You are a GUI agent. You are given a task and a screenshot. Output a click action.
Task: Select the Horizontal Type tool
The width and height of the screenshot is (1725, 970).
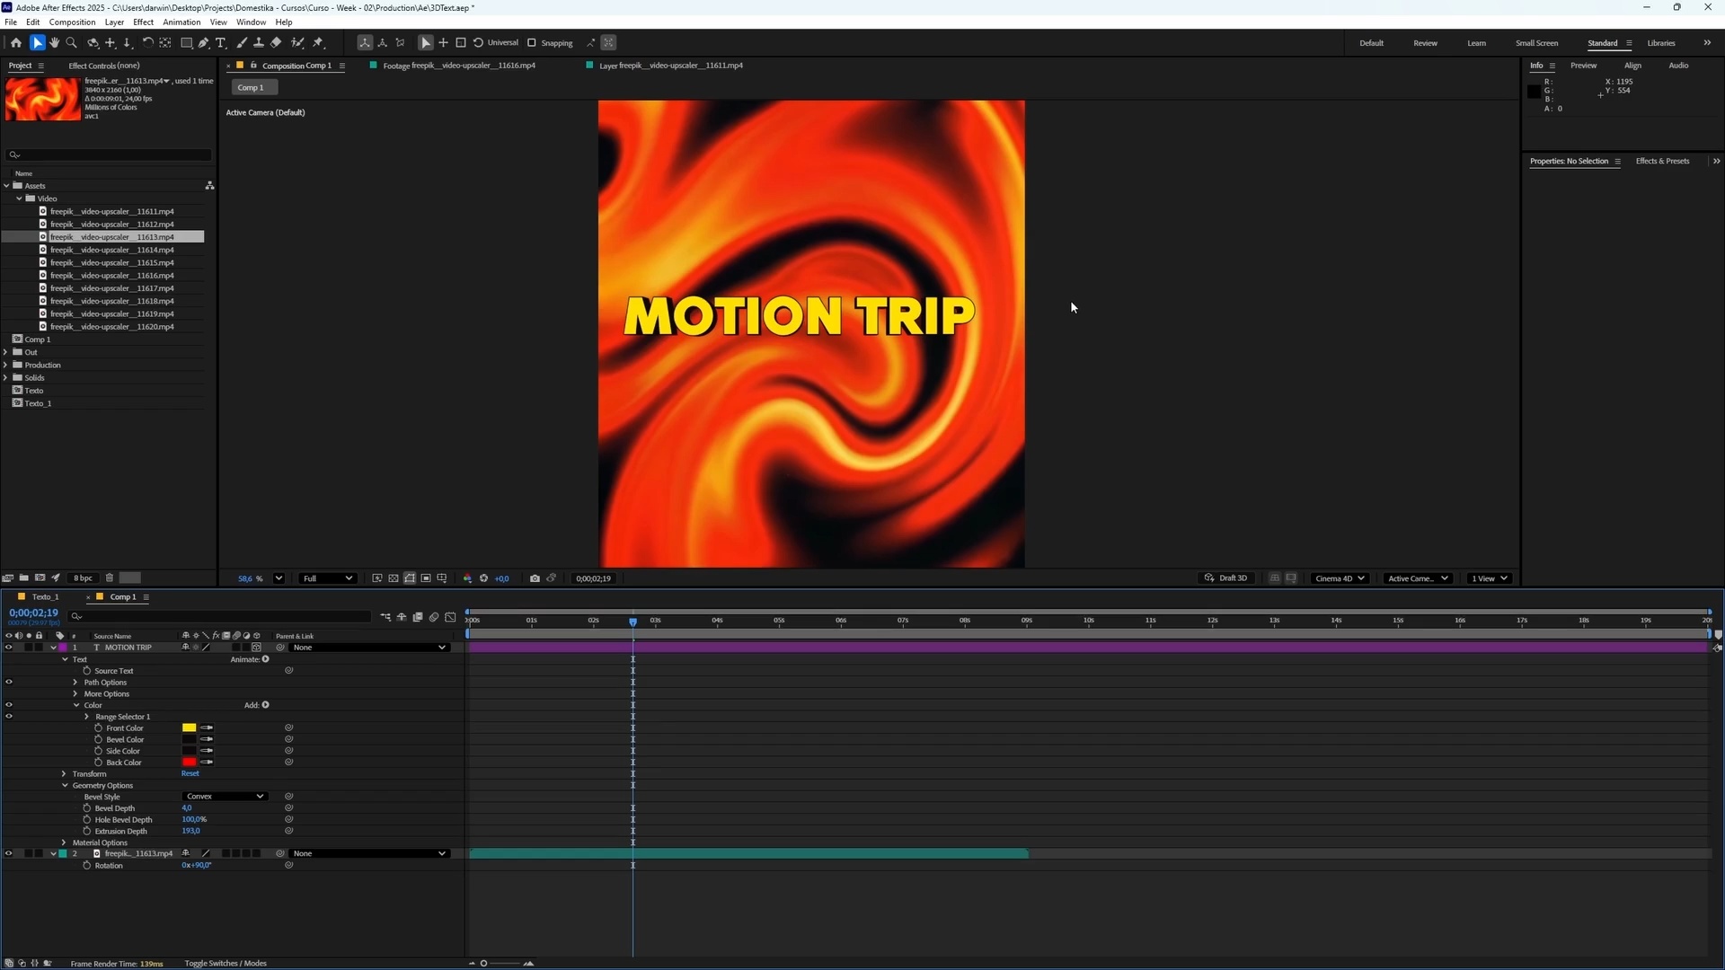click(x=221, y=42)
